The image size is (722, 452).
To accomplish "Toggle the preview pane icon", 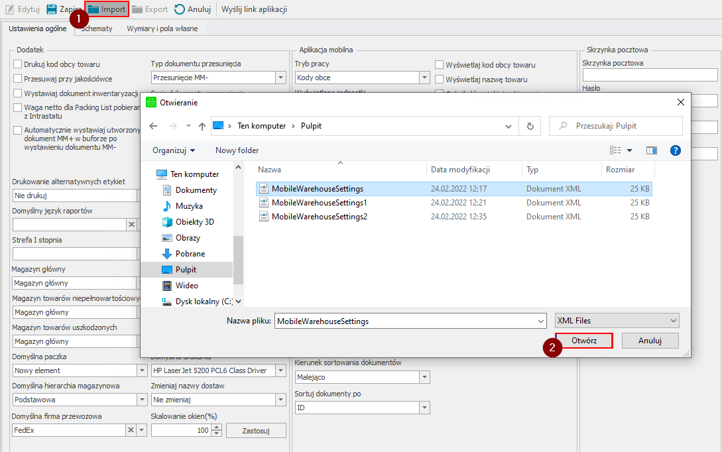I will 651,150.
